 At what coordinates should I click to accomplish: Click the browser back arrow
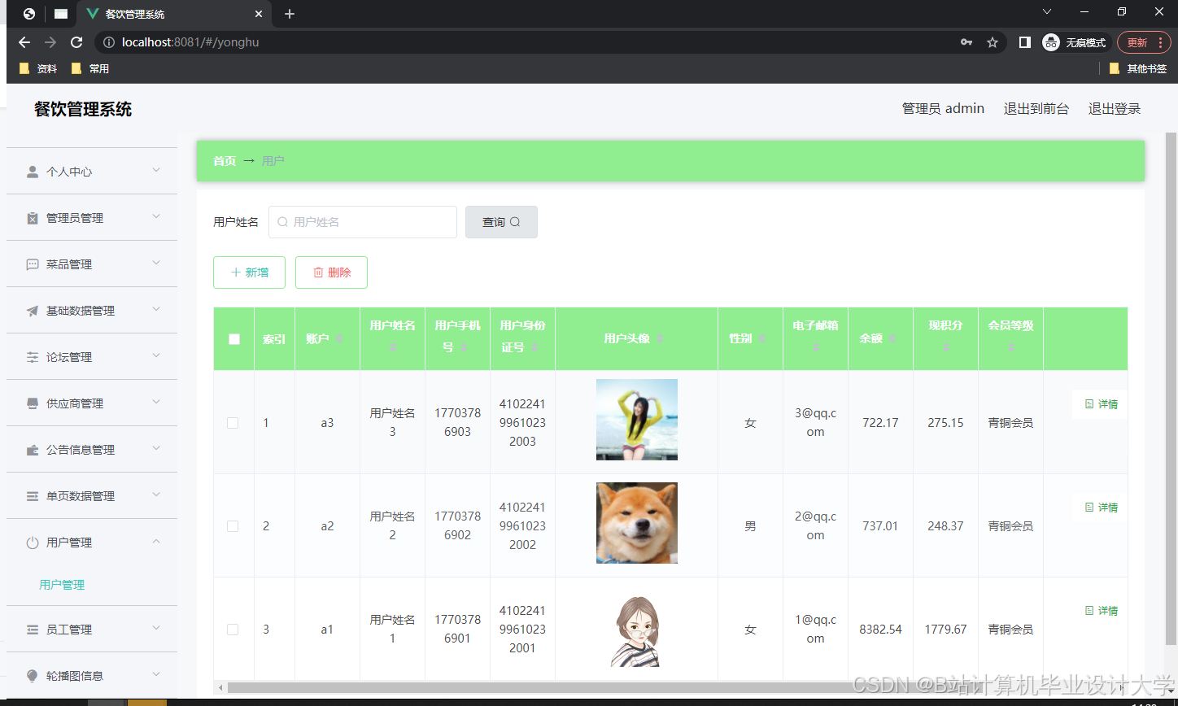(24, 42)
